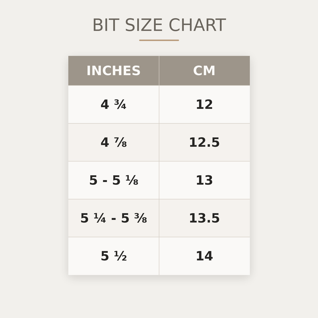Select the 5 ½ inches cell
This screenshot has height=318, width=318.
click(114, 256)
